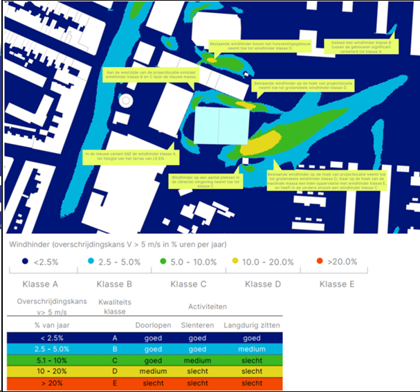Select note about huisvestingsgebouw windhinder klasse D

(x=260, y=46)
